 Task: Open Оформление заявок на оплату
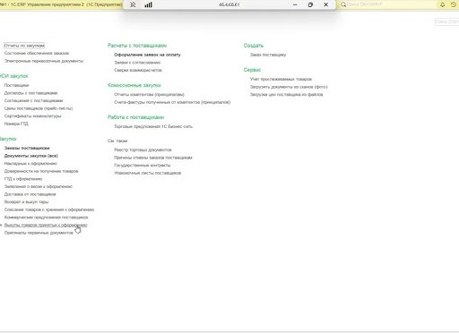[x=147, y=55]
